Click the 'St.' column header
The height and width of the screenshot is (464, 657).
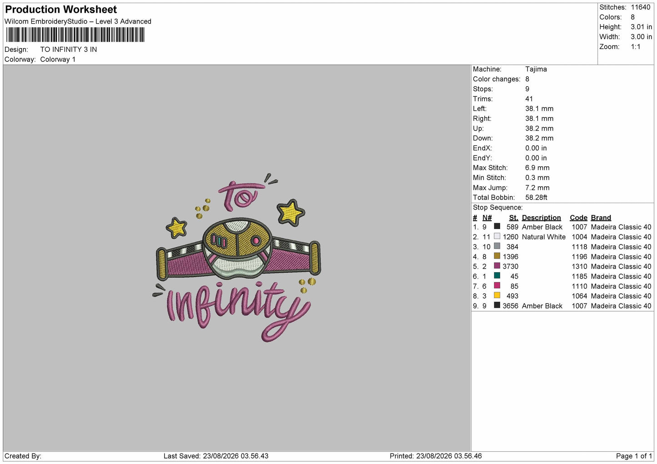pos(514,218)
